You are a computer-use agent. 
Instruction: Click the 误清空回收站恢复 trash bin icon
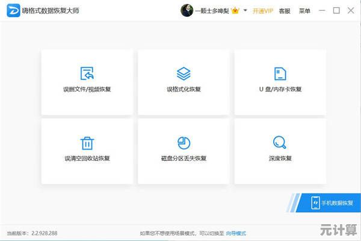pyautogui.click(x=87, y=143)
